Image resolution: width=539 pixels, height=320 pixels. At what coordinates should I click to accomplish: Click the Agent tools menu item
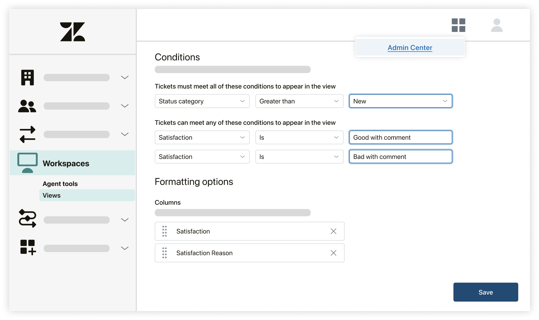tap(60, 184)
